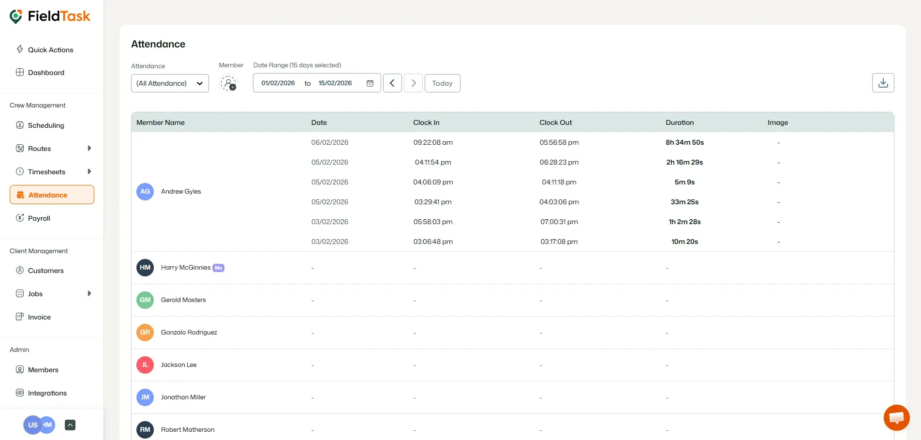Click Jonathan Miller JM avatar
Image resolution: width=921 pixels, height=440 pixels.
click(145, 397)
